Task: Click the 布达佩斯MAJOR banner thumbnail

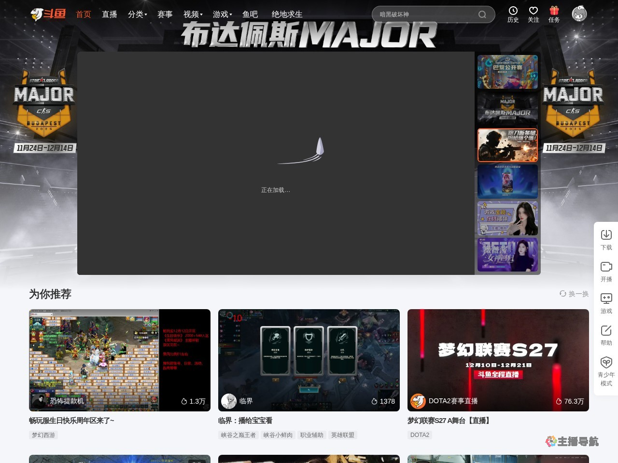Action: [507, 108]
